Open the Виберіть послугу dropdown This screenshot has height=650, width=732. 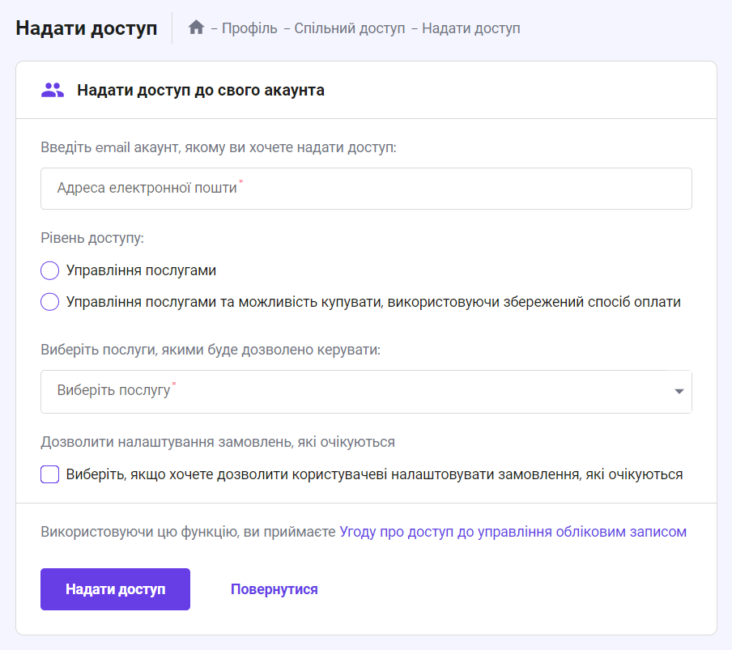pos(356,391)
